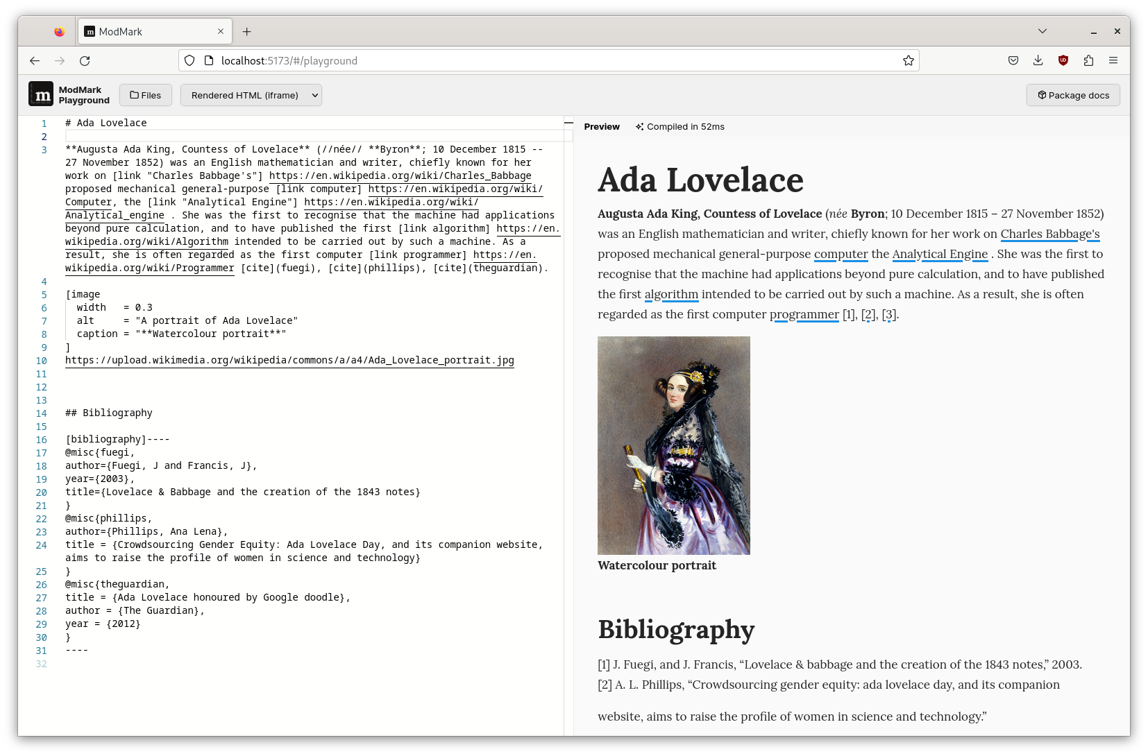Open the uBlock Origin extension icon
Viewport: 1148px width, 756px height.
[1063, 61]
